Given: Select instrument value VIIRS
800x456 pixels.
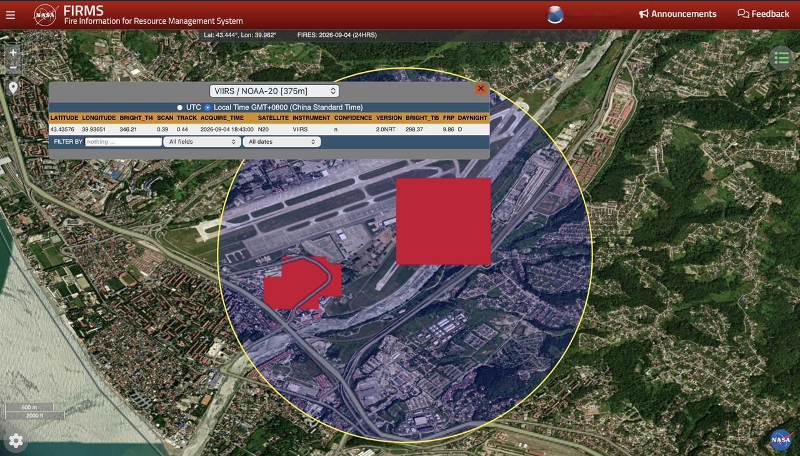Looking at the screenshot, I should 300,130.
